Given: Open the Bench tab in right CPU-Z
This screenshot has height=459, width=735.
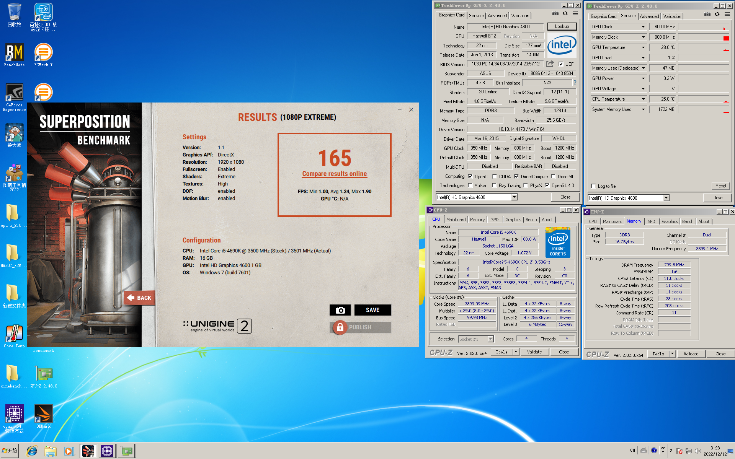Looking at the screenshot, I should 688,221.
